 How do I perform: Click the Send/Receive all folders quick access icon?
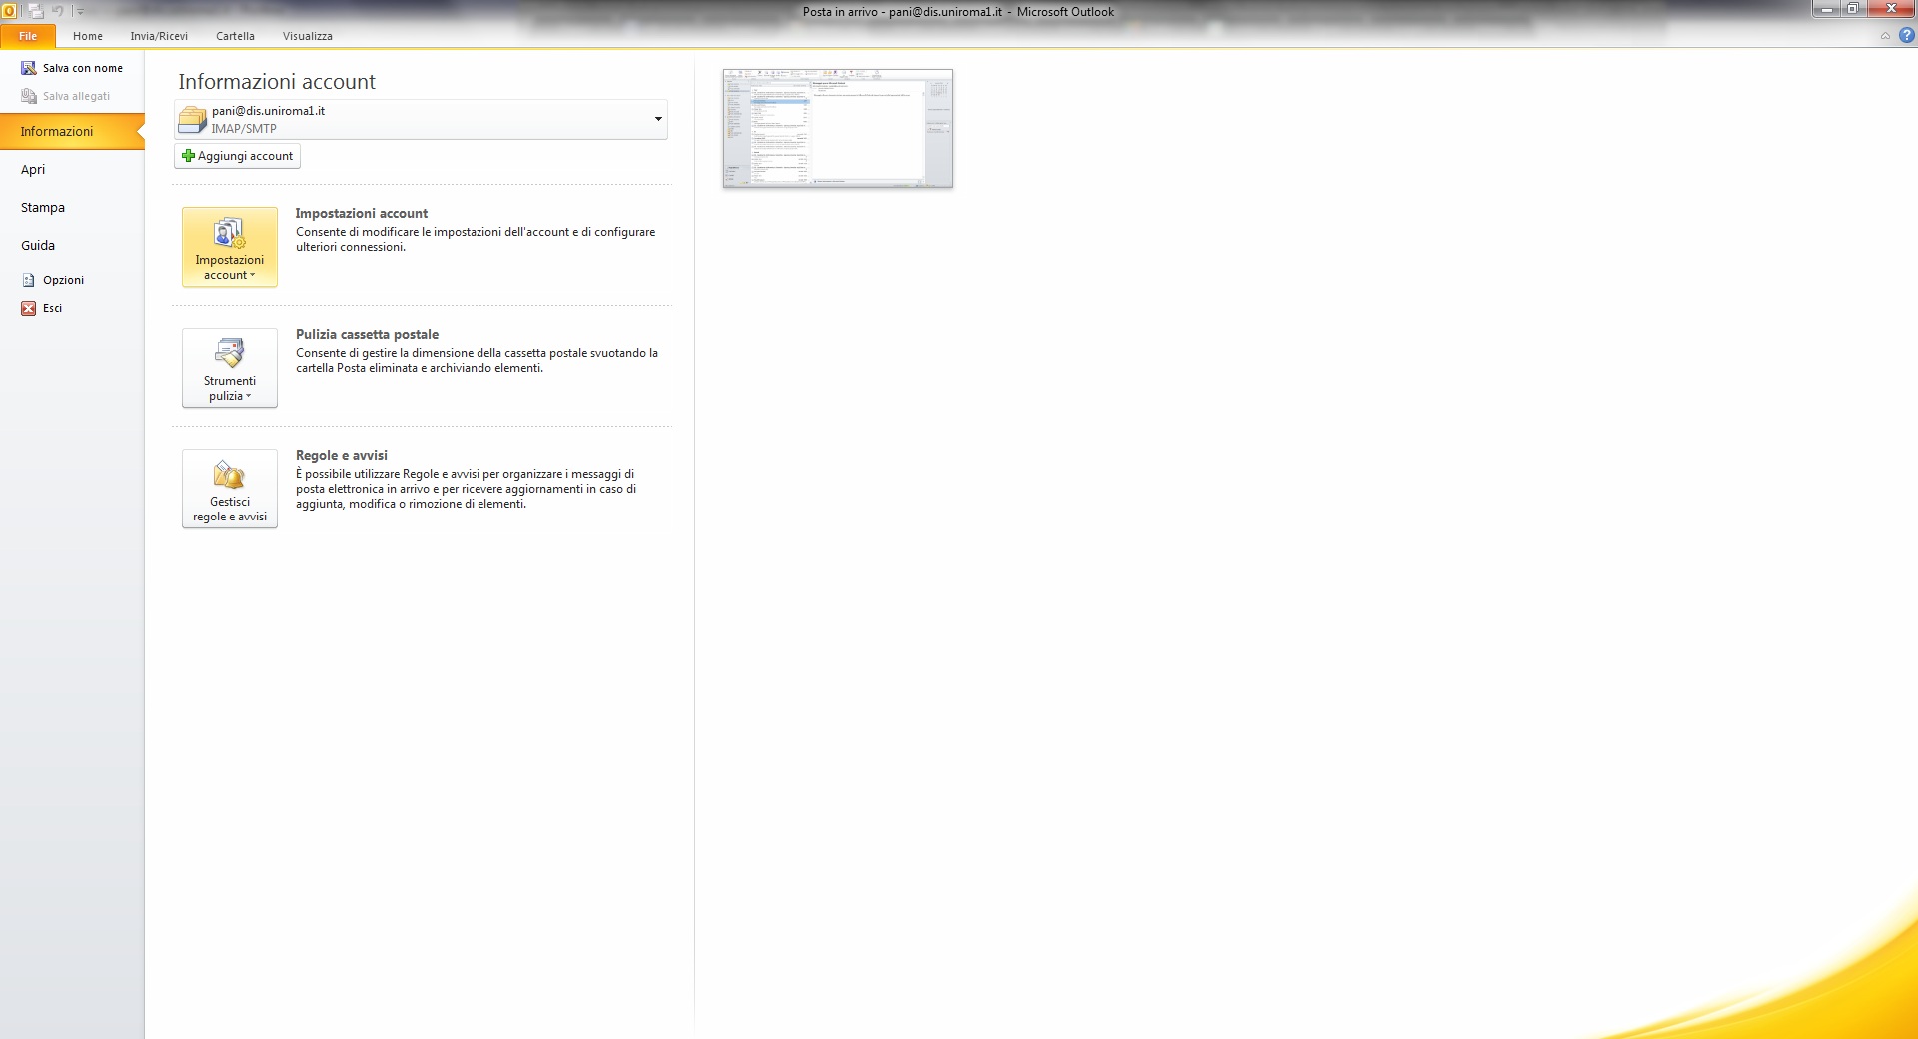[36, 11]
